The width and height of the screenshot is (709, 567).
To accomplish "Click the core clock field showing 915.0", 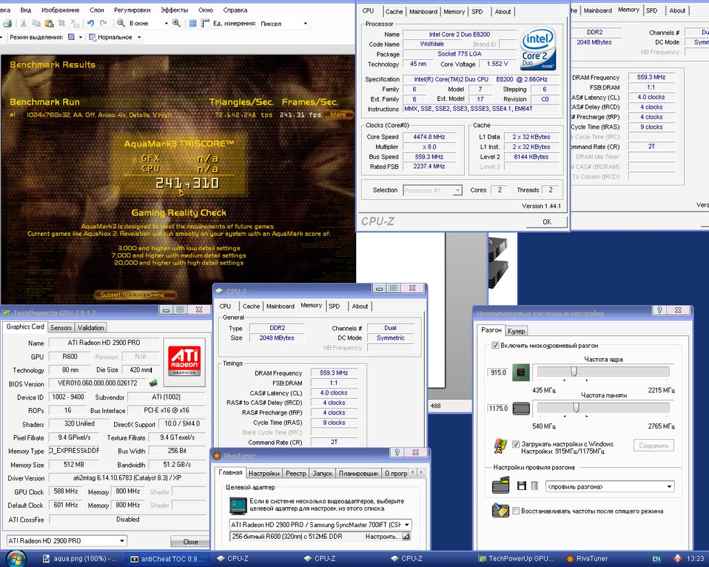I will coord(499,373).
